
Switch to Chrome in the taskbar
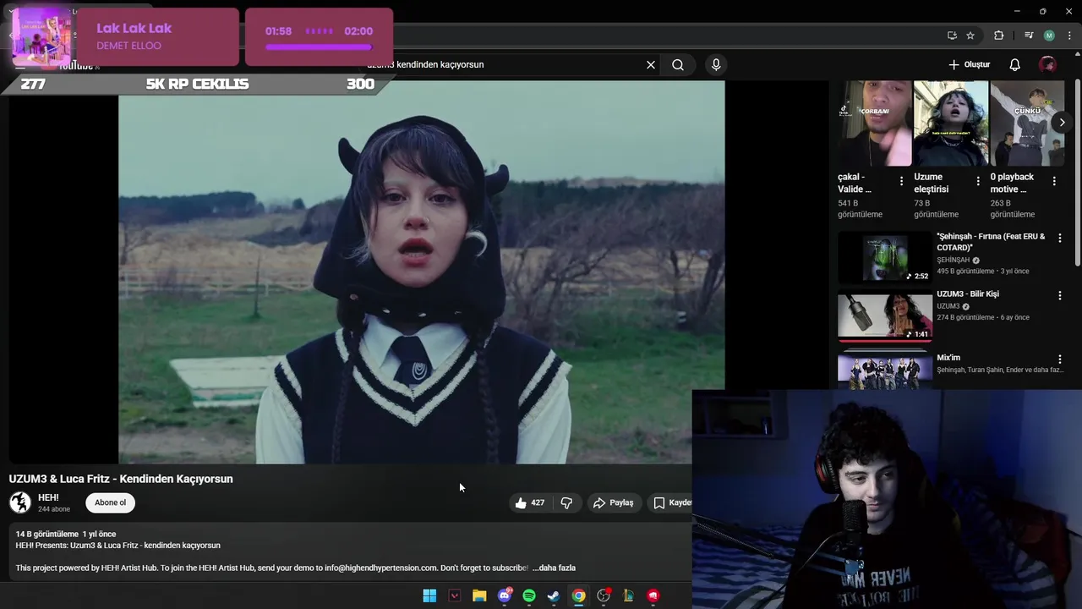(x=578, y=595)
